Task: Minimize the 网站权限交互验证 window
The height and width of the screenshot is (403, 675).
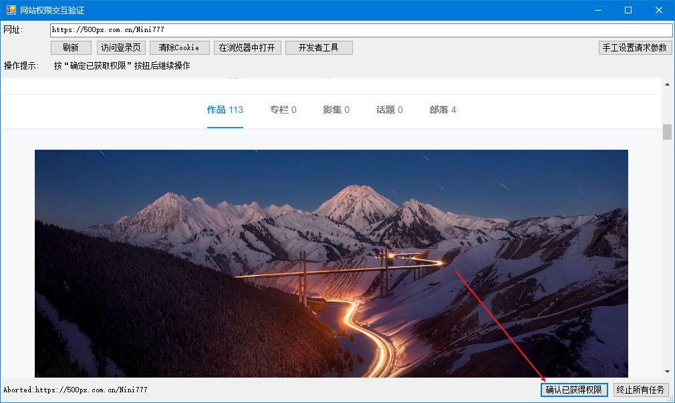Action: [598, 10]
